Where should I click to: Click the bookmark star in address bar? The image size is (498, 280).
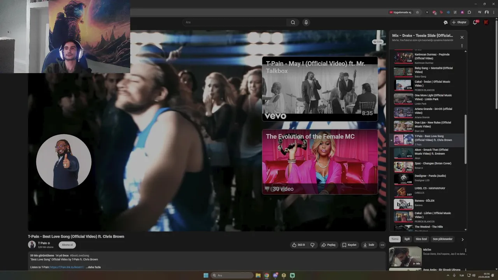(x=417, y=12)
